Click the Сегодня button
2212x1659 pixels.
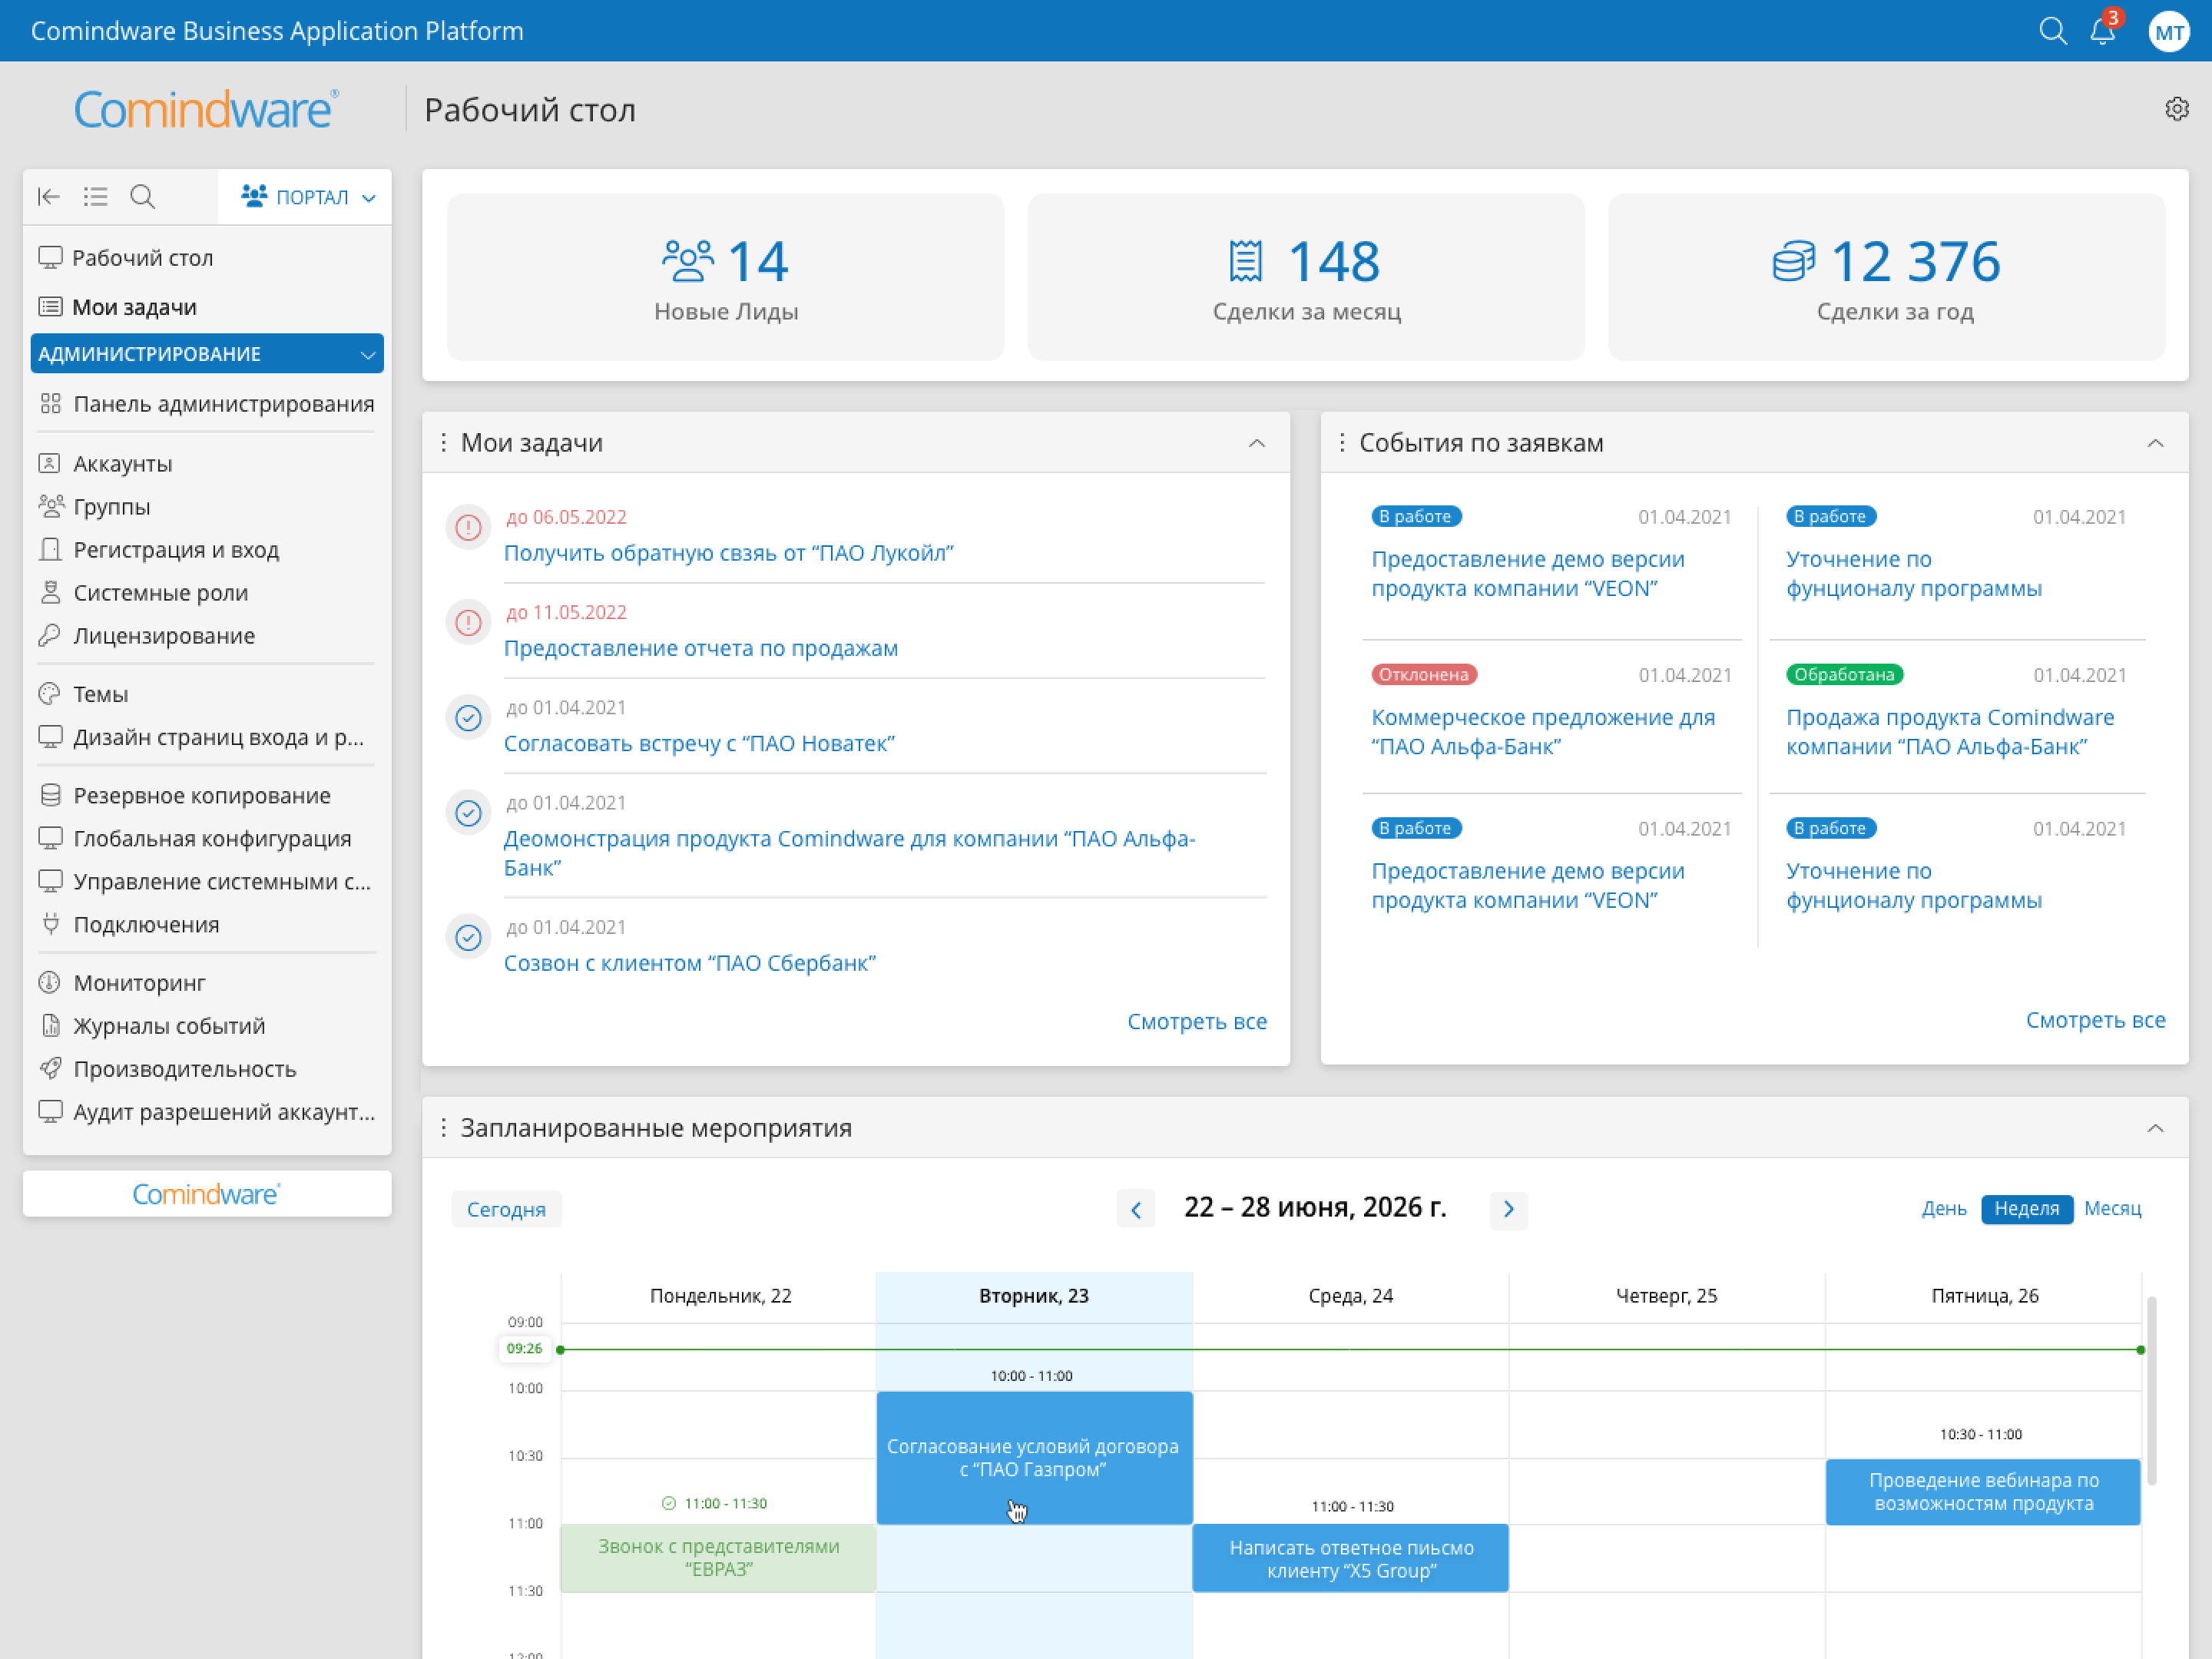pyautogui.click(x=506, y=1209)
